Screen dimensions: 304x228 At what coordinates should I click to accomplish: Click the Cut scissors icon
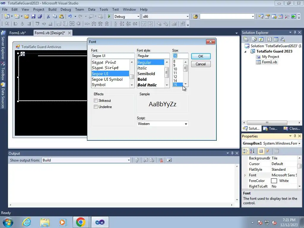click(x=48, y=17)
